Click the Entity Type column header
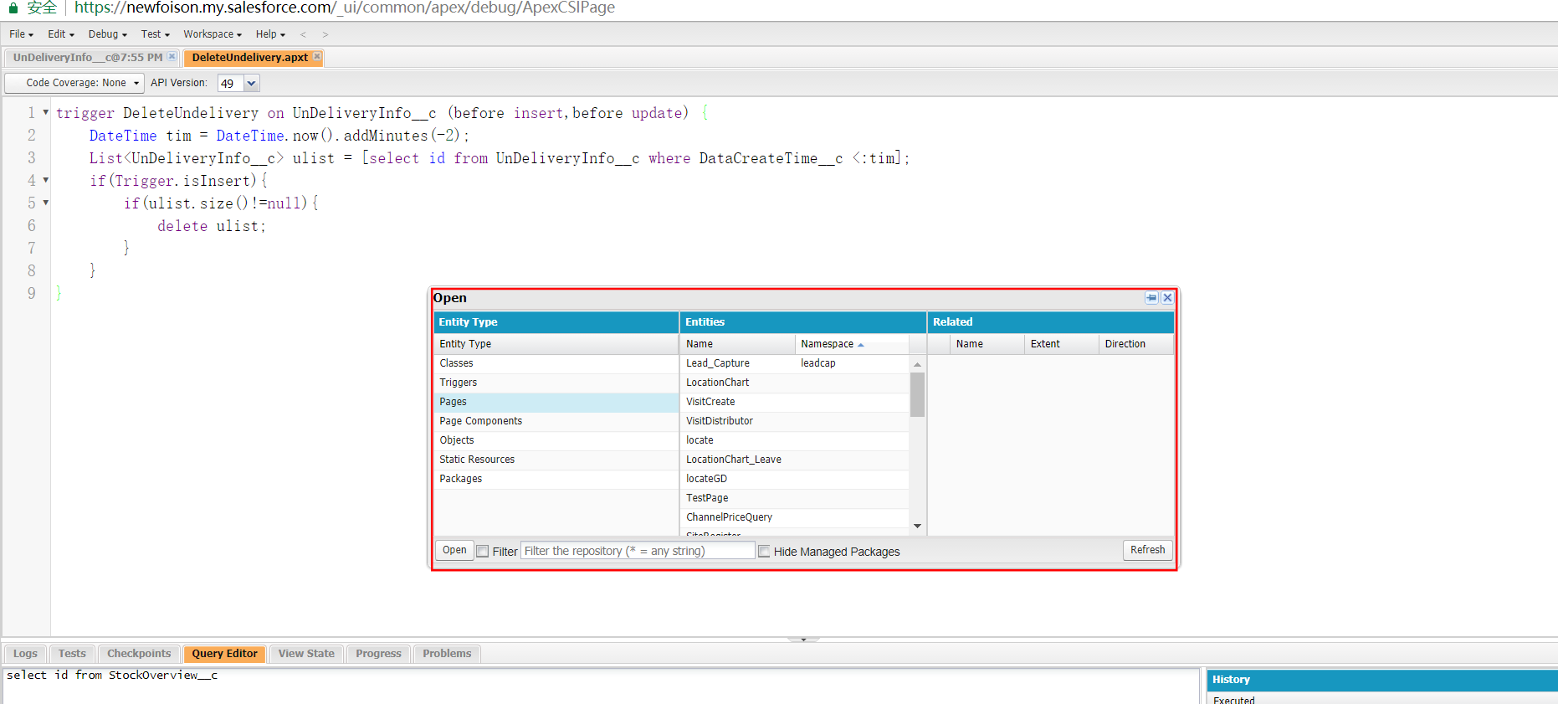This screenshot has height=704, width=1558. (556, 344)
